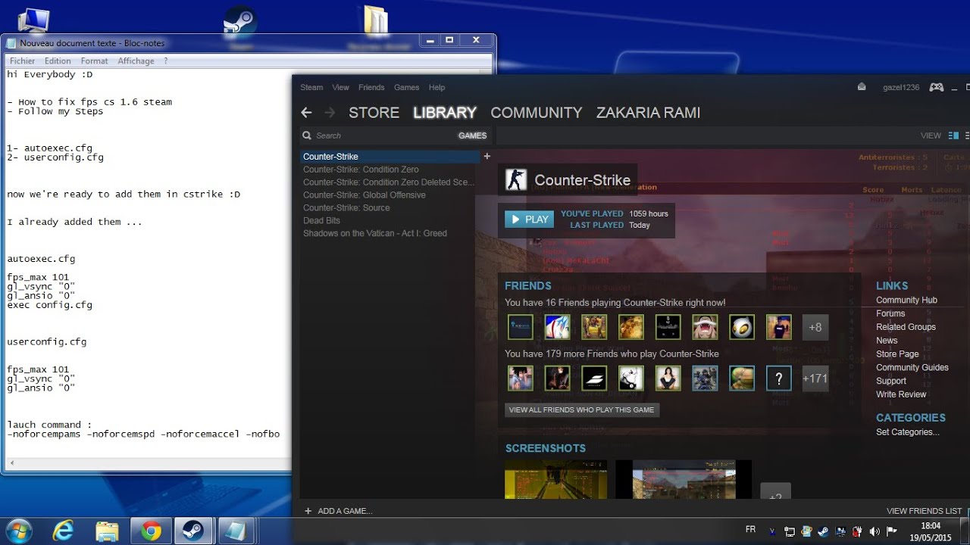Open the Friends menu in Steam
The image size is (970, 545).
click(x=371, y=87)
